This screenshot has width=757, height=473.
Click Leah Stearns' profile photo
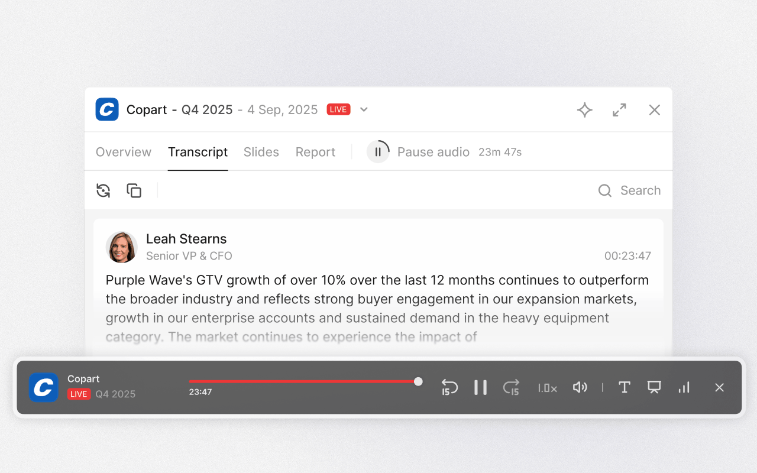click(x=122, y=247)
